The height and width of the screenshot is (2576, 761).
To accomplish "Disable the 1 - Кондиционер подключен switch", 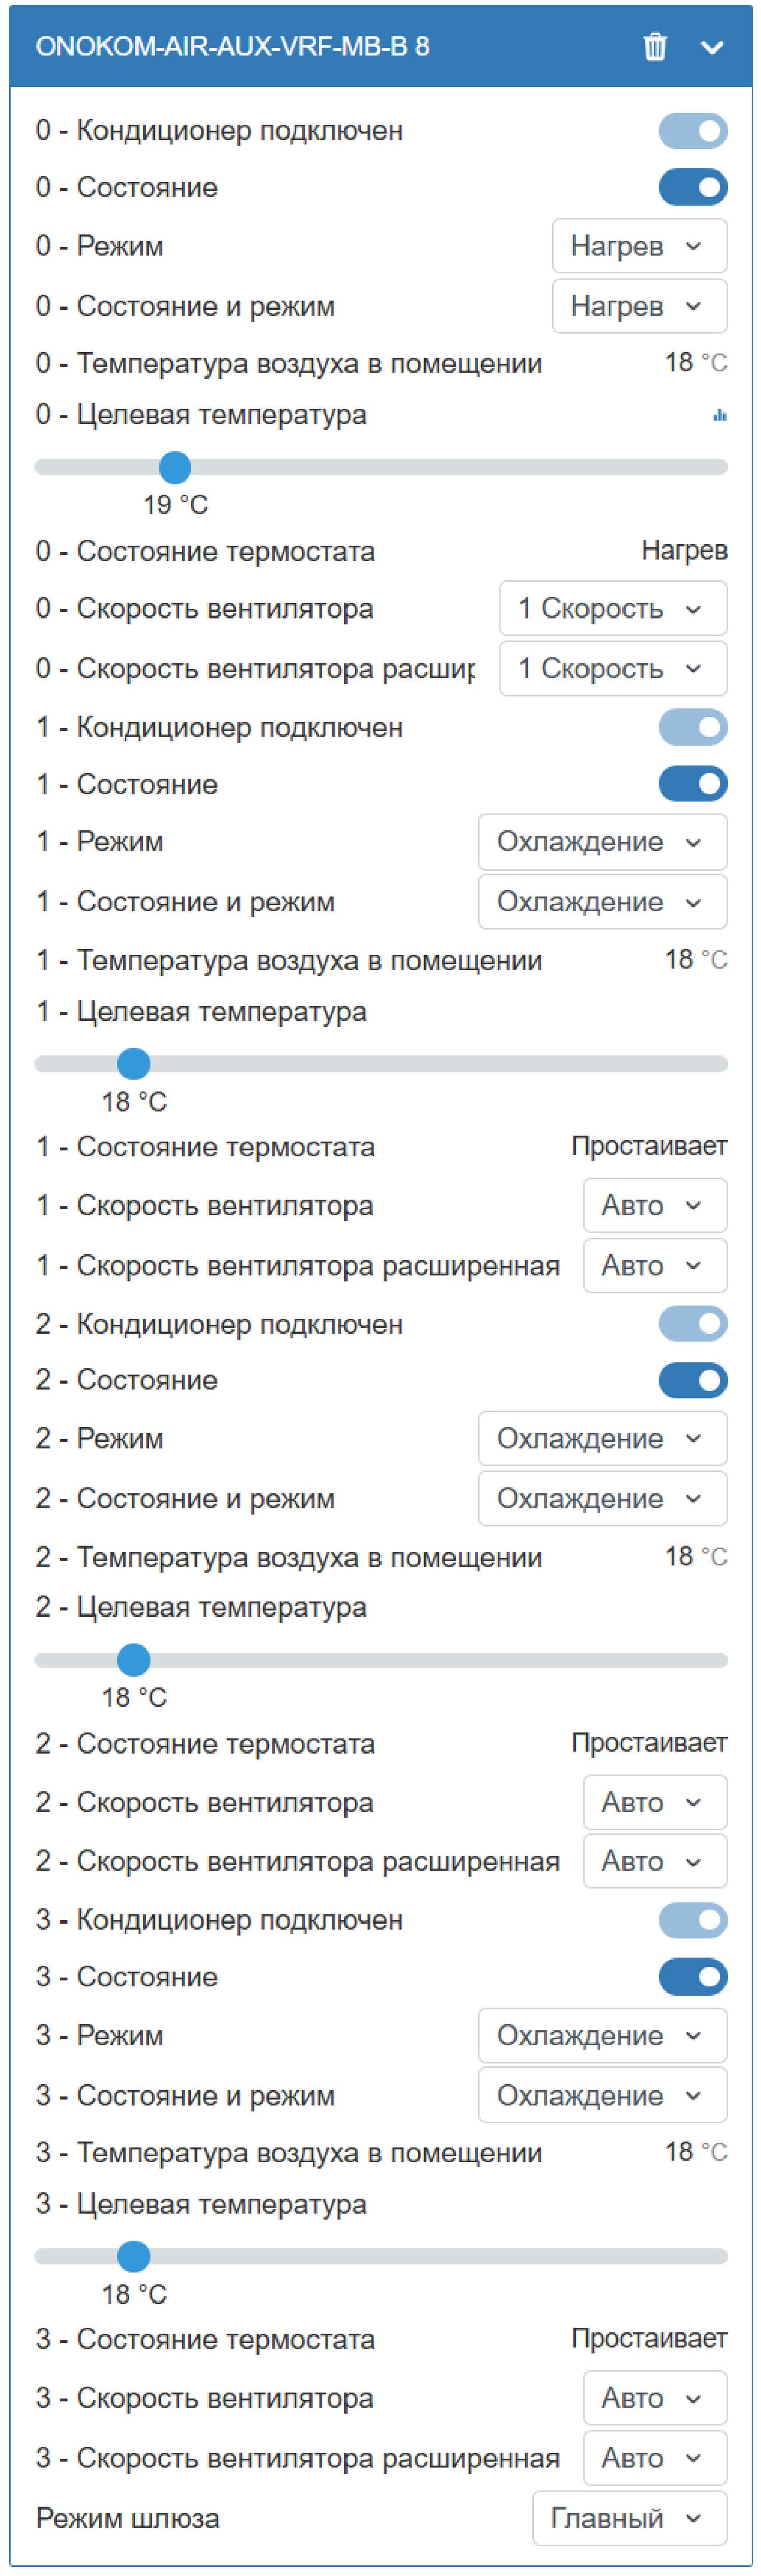I will pos(693,727).
